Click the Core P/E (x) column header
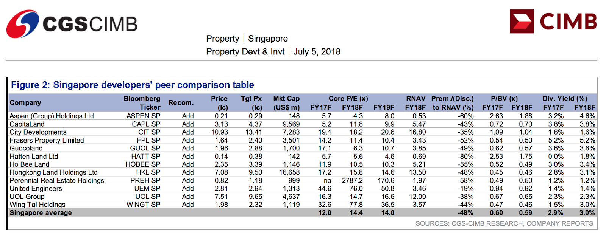The width and height of the screenshot is (606, 234). pyautogui.click(x=348, y=99)
